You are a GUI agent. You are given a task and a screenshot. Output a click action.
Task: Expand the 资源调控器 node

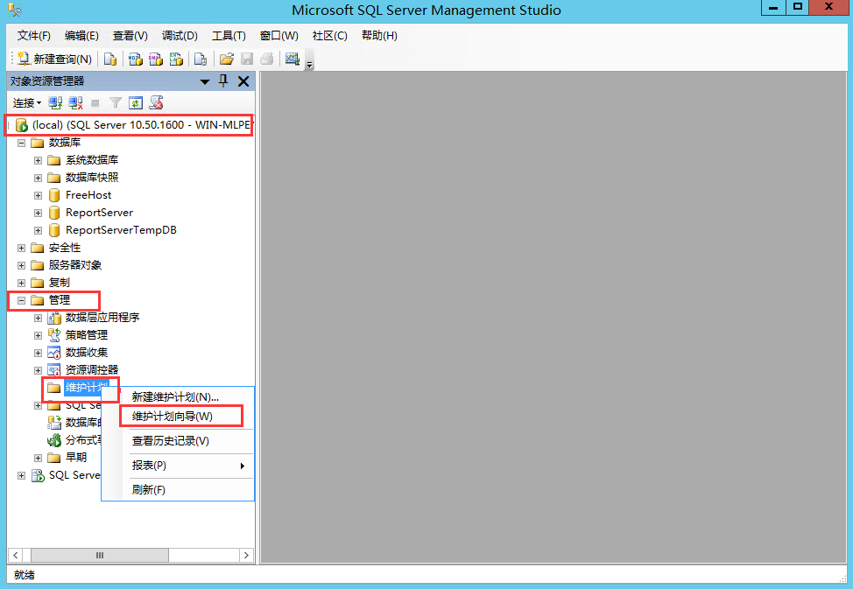pyautogui.click(x=38, y=370)
